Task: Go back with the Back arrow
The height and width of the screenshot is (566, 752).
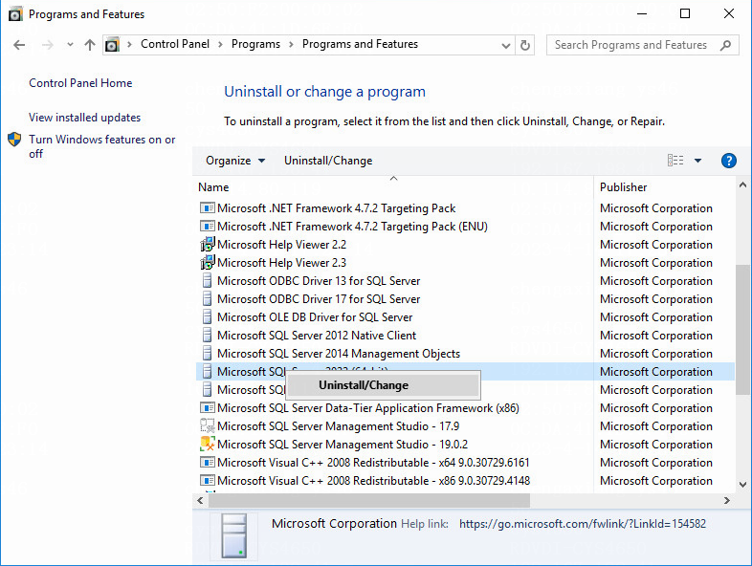Action: point(19,45)
